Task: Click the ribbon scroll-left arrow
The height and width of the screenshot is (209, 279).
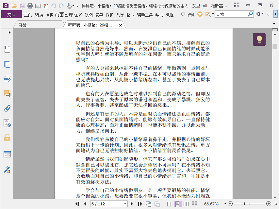Action: 268,14
